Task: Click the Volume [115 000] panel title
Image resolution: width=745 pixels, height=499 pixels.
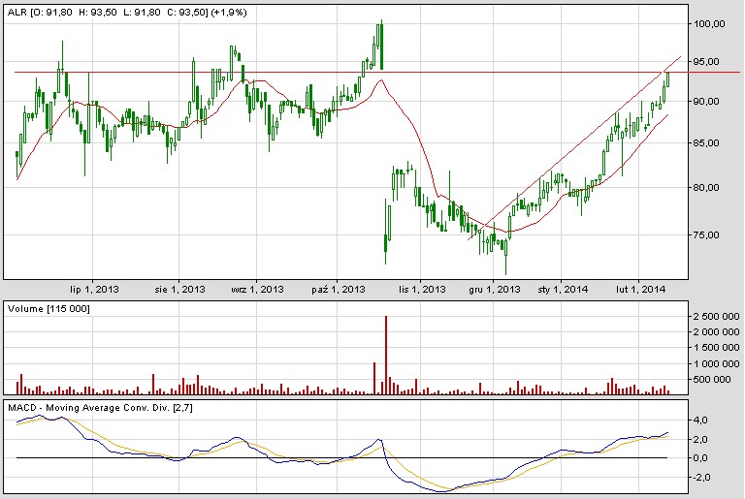Action: click(x=49, y=309)
